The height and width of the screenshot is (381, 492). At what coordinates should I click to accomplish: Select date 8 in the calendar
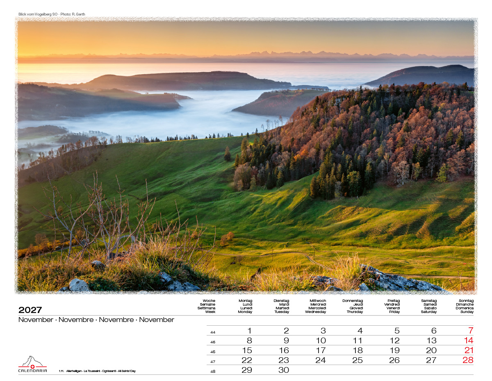click(x=249, y=340)
